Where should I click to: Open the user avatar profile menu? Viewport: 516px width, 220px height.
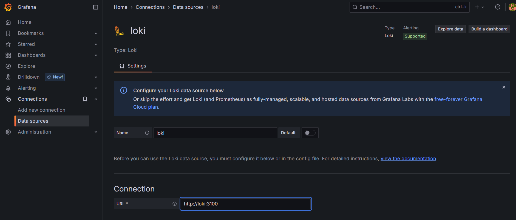point(512,7)
